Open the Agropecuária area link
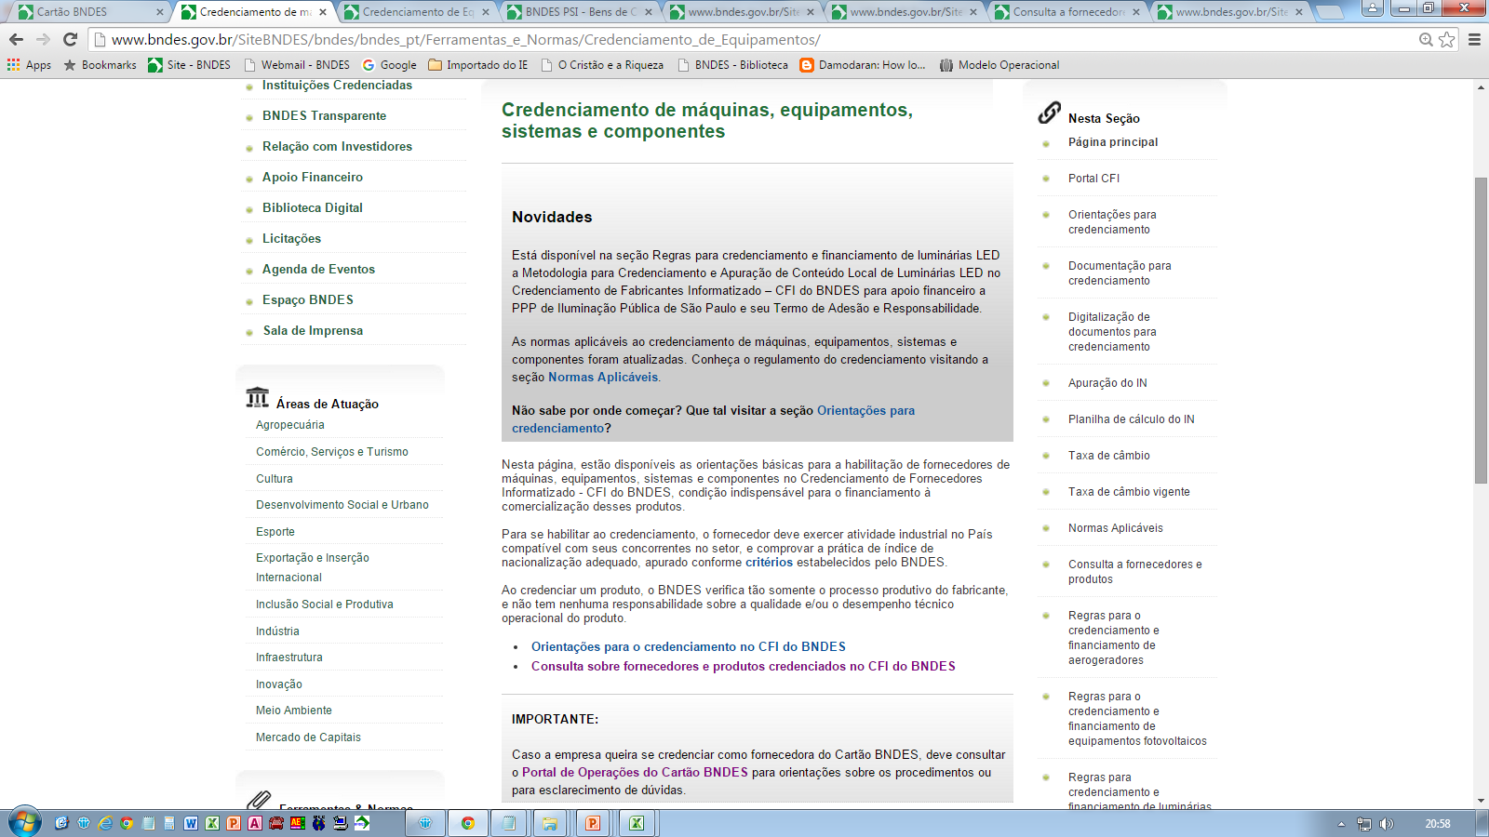1489x837 pixels. 290,425
